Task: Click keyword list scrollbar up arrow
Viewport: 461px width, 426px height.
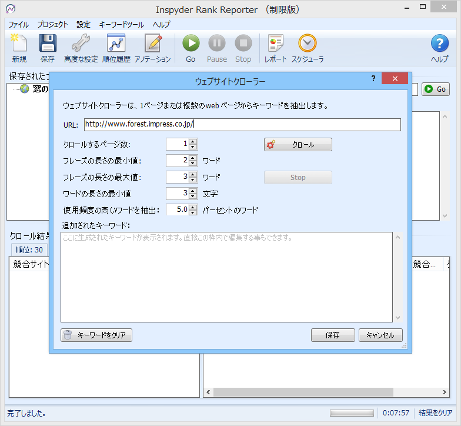Action: click(397, 237)
